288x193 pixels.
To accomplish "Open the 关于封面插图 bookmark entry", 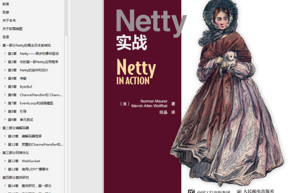I will click(x=12, y=29).
